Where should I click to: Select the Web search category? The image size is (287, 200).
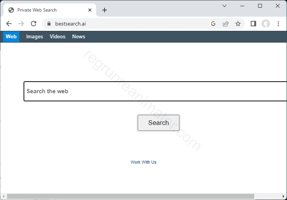click(x=11, y=37)
